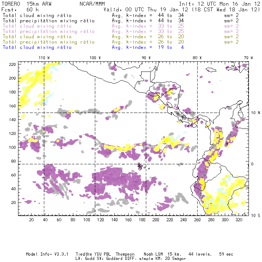Click the '110 W' longitude label
The height and width of the screenshot is (262, 262).
click(x=44, y=58)
